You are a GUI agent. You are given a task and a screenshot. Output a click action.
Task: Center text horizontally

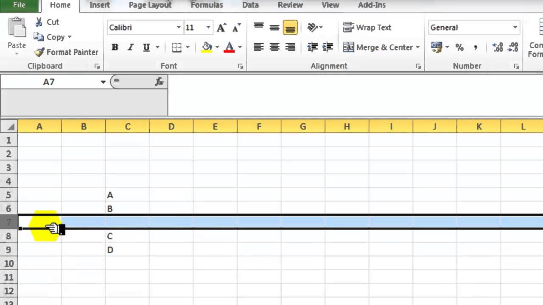tap(274, 47)
